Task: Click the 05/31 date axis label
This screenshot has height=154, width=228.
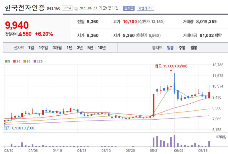Action: pyautogui.click(x=154, y=151)
